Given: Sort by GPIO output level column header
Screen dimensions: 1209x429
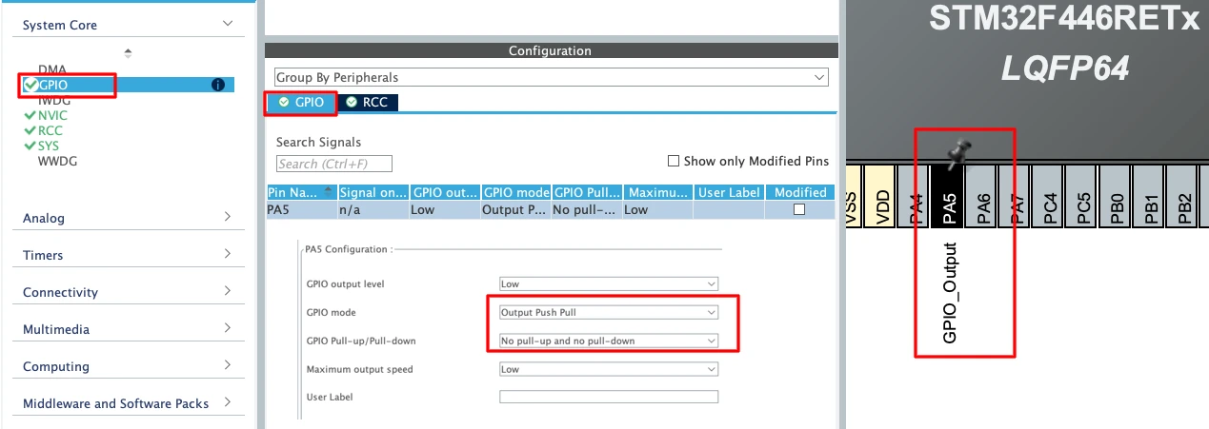Looking at the screenshot, I should click(x=444, y=192).
